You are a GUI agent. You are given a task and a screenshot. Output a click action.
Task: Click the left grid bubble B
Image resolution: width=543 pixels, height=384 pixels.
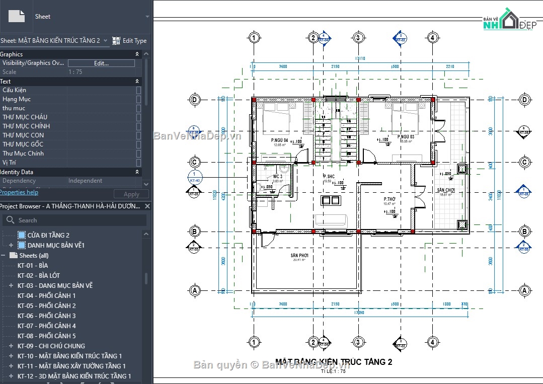coord(195,232)
